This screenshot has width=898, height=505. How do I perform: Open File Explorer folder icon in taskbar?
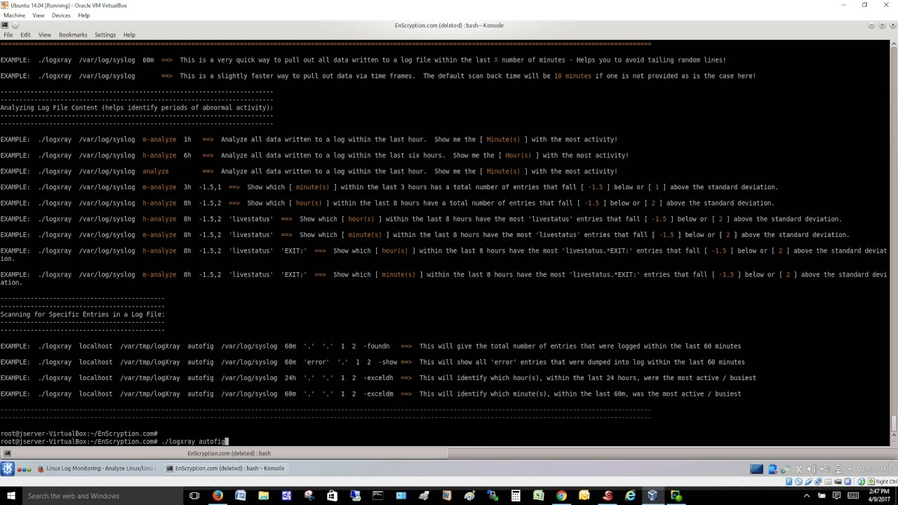[x=264, y=496]
